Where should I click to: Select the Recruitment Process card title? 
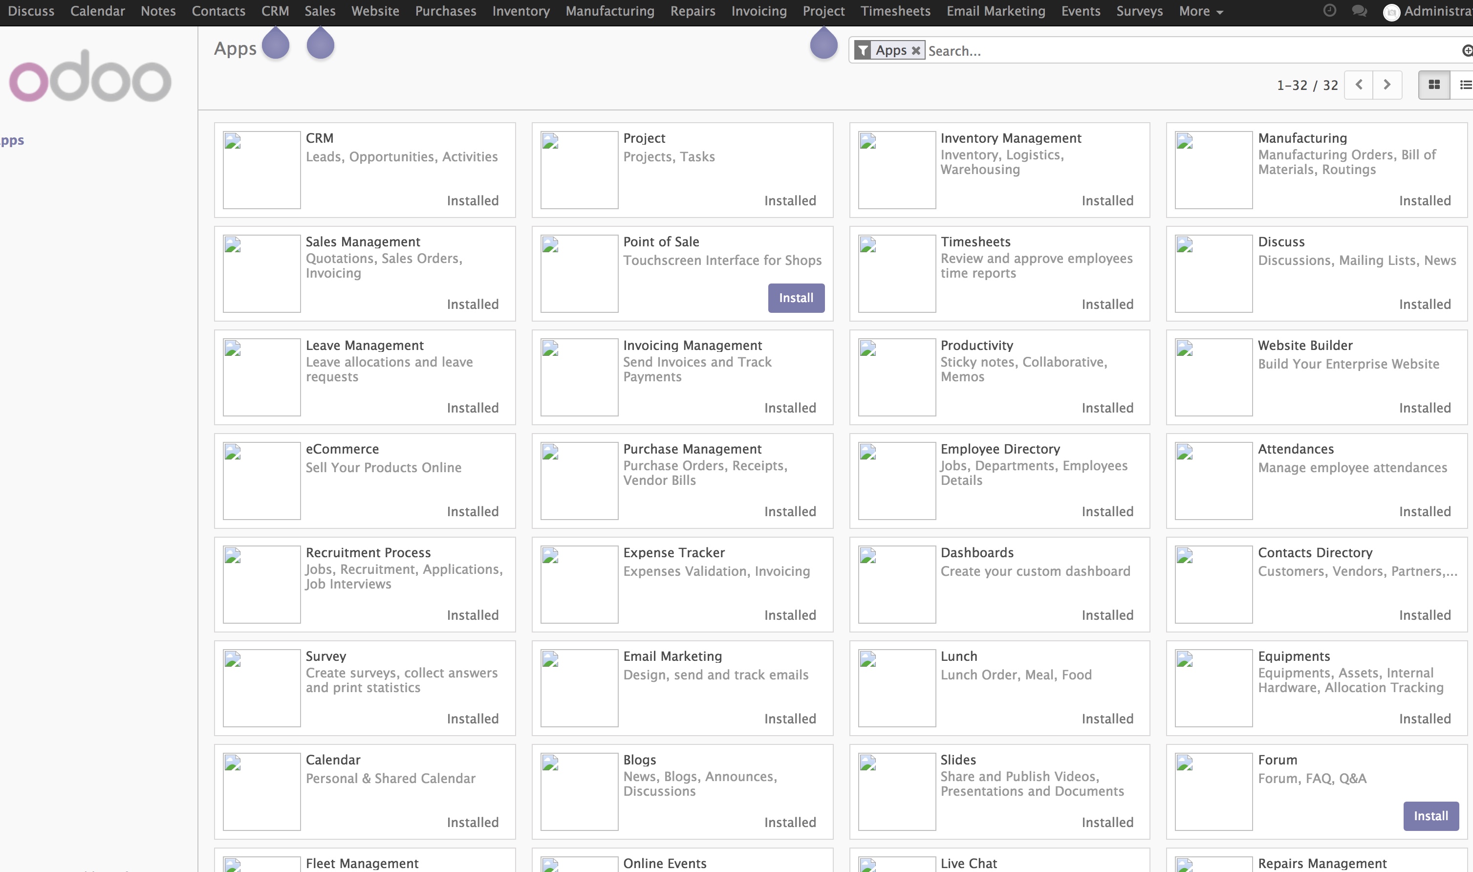(x=368, y=553)
